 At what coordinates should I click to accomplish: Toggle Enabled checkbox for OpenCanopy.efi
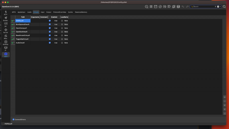(50, 28)
